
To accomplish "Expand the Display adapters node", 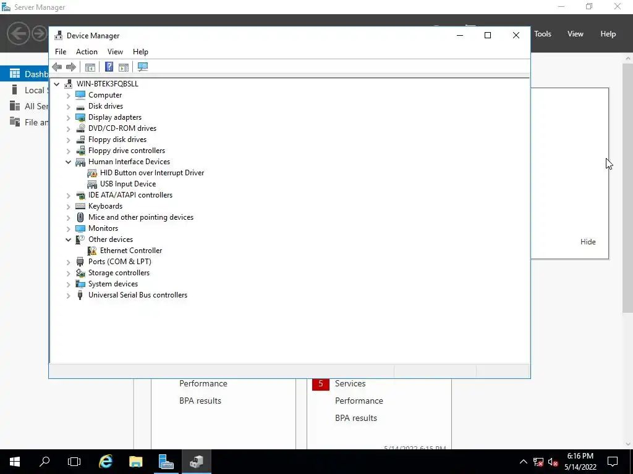I will (68, 118).
